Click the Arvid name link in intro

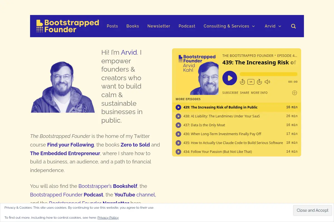(x=129, y=52)
